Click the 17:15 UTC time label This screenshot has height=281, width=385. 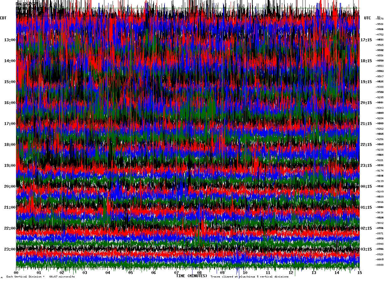[366, 40]
